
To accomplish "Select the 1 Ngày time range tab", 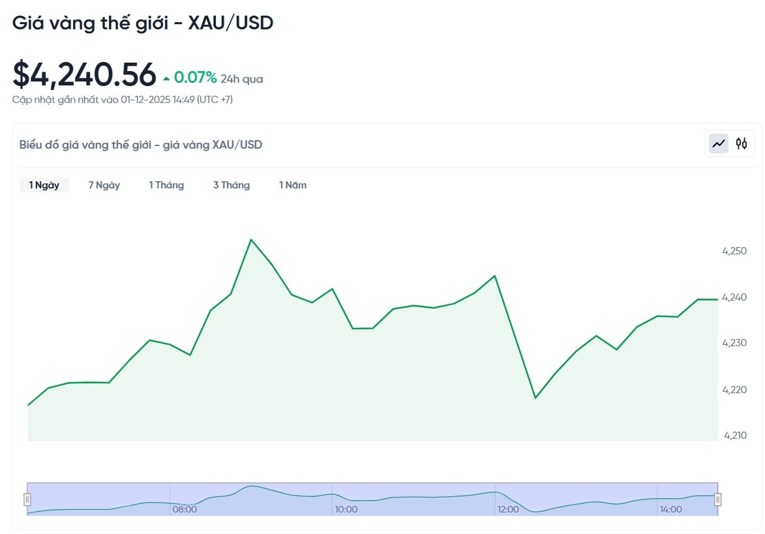I will point(44,185).
